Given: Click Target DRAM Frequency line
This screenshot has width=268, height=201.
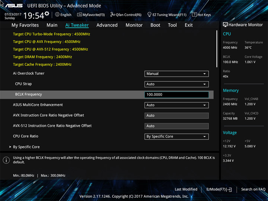Looking at the screenshot, I should point(42,57).
